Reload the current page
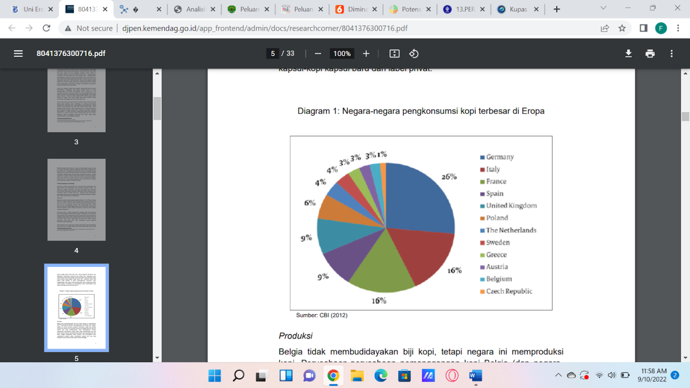The height and width of the screenshot is (388, 690). click(46, 28)
